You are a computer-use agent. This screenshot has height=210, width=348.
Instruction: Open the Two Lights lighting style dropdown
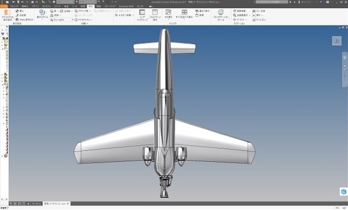click(61, 20)
